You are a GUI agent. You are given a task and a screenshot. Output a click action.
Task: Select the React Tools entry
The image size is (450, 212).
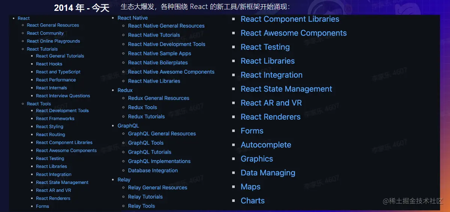coord(39,104)
